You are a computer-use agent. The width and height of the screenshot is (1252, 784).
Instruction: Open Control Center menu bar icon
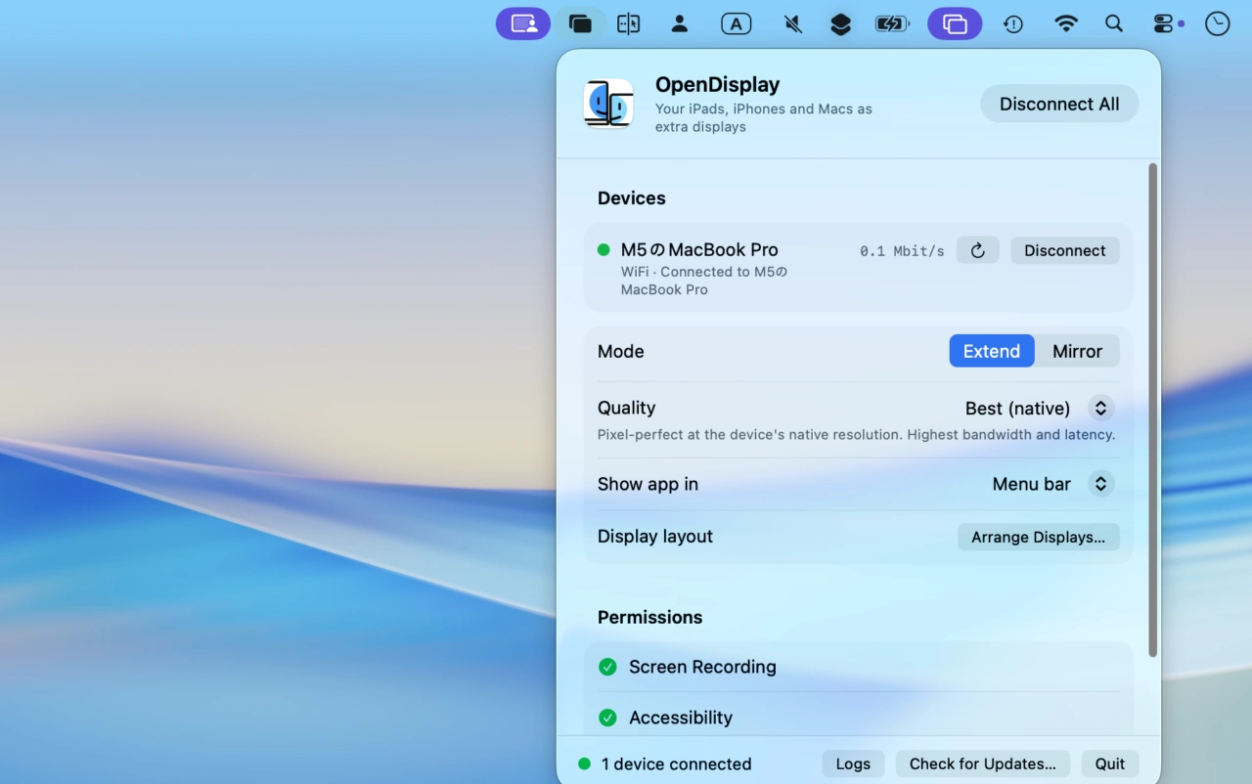point(1162,23)
